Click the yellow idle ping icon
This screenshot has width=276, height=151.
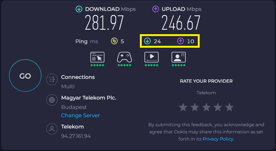[114, 41]
